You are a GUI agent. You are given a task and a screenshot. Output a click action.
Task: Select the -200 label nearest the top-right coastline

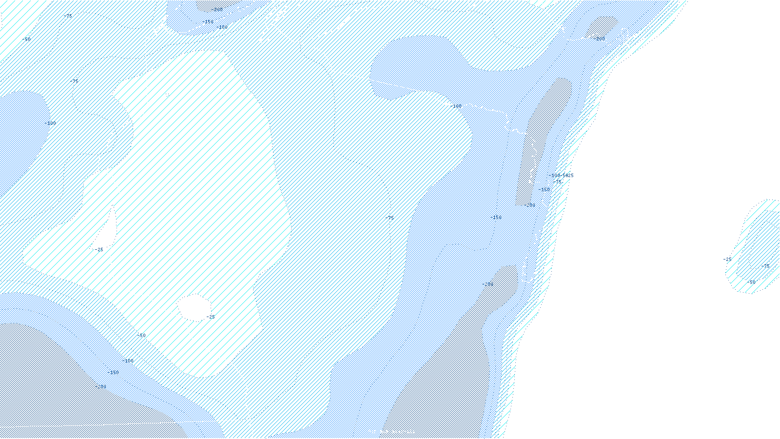[x=599, y=39]
